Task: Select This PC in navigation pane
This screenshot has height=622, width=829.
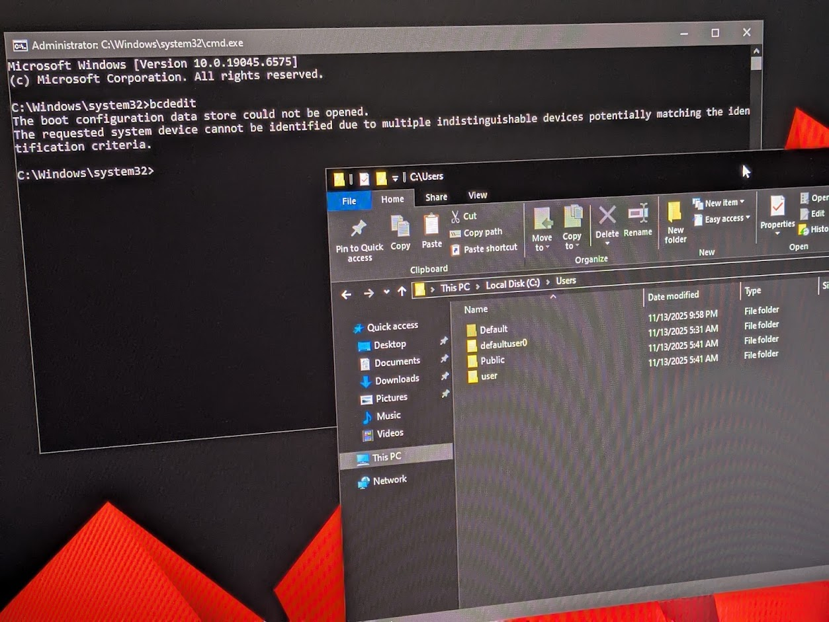Action: 396,457
